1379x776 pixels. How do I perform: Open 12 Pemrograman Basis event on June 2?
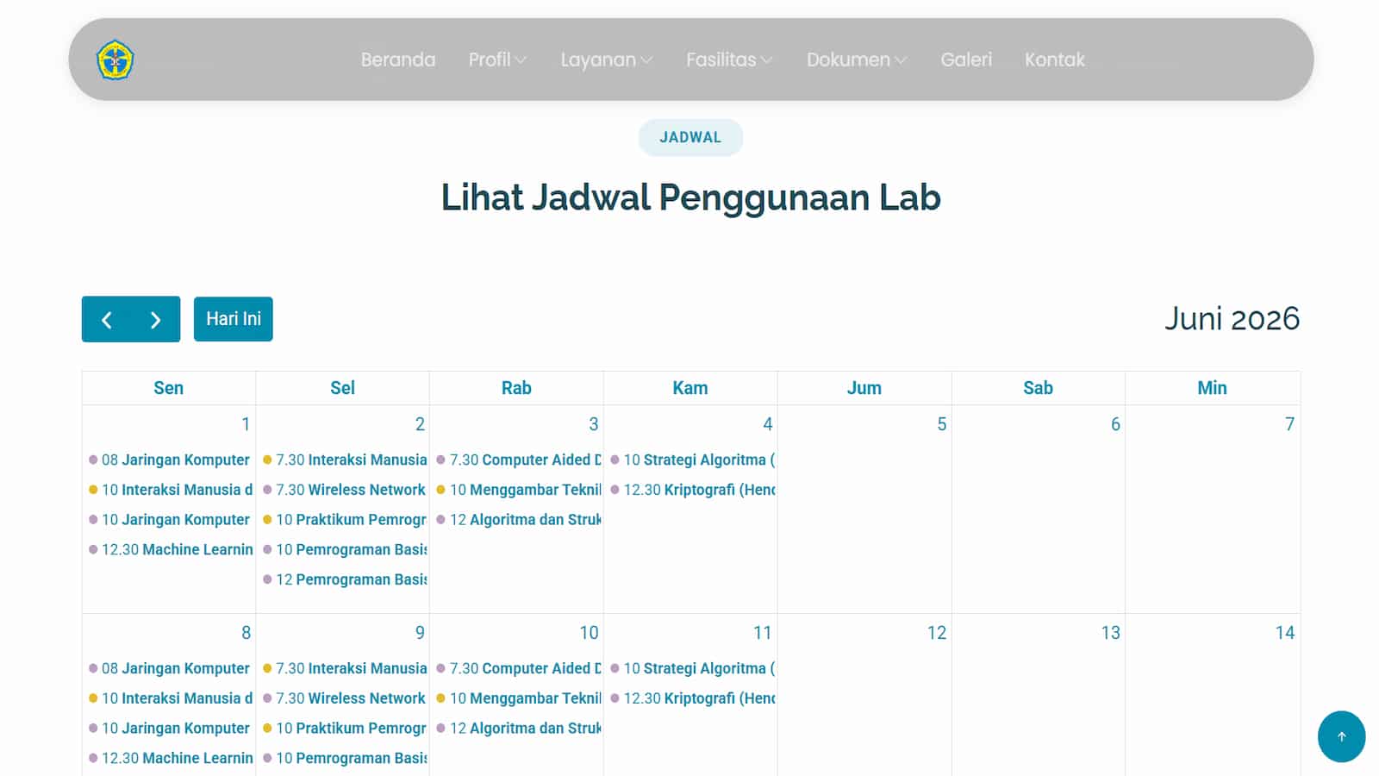pyautogui.click(x=344, y=579)
